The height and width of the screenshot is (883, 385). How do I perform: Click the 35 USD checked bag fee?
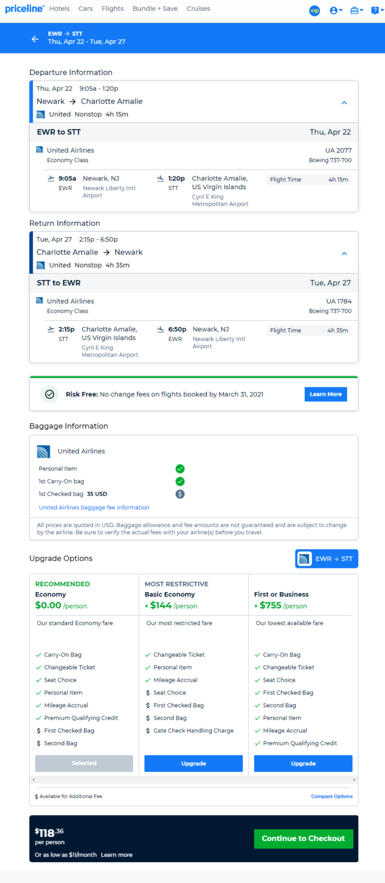pyautogui.click(x=97, y=494)
